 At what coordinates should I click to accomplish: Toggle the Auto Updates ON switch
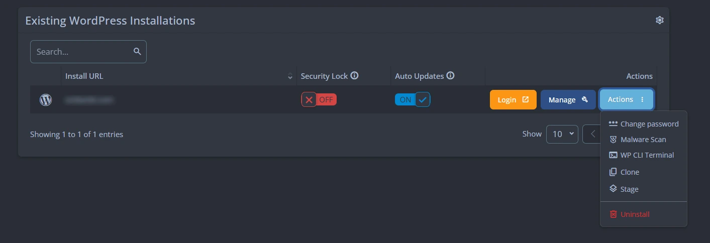click(413, 99)
